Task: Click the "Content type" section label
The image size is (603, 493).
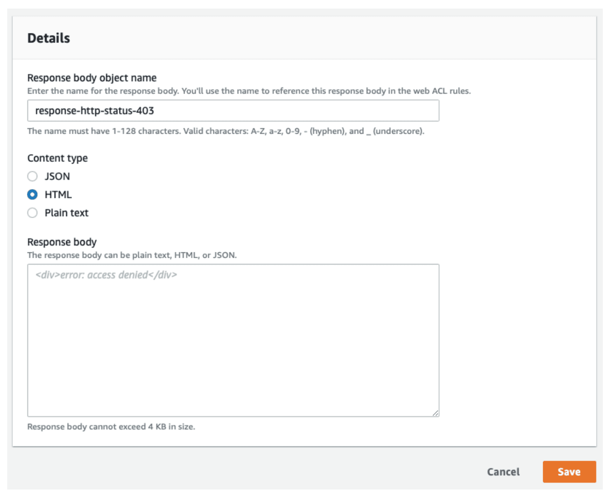Action: coord(58,158)
